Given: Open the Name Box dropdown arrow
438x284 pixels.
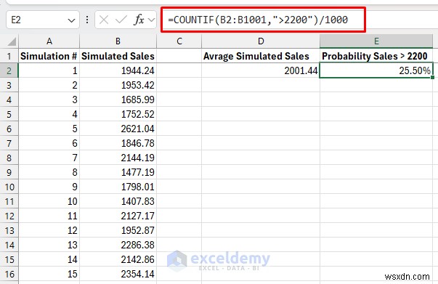Looking at the screenshot, I should (71, 20).
